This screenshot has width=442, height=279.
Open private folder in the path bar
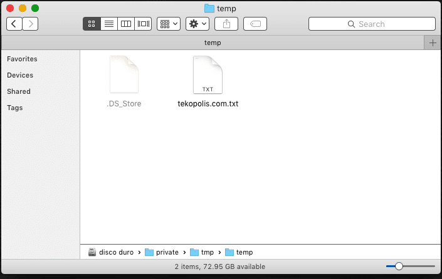point(162,252)
